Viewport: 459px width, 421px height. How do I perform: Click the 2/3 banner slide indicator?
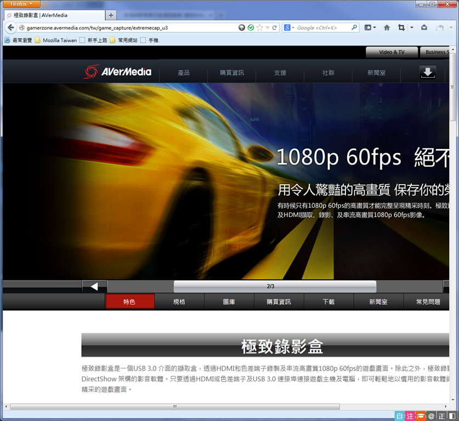(x=275, y=286)
